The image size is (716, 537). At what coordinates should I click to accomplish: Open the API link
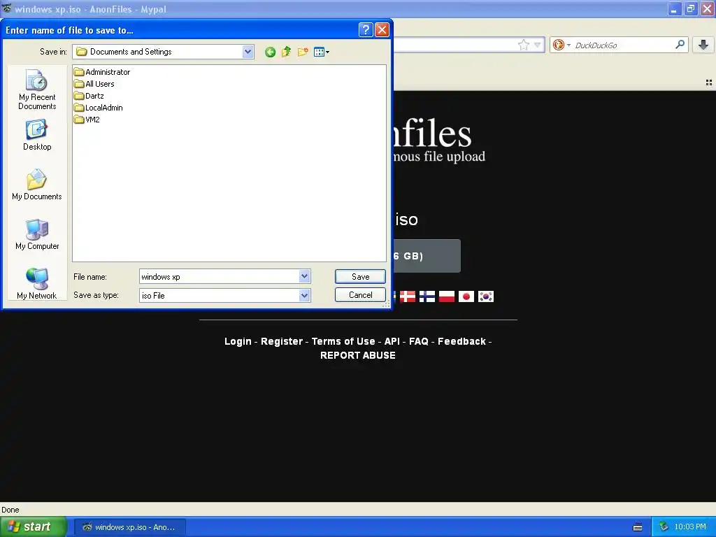392,341
